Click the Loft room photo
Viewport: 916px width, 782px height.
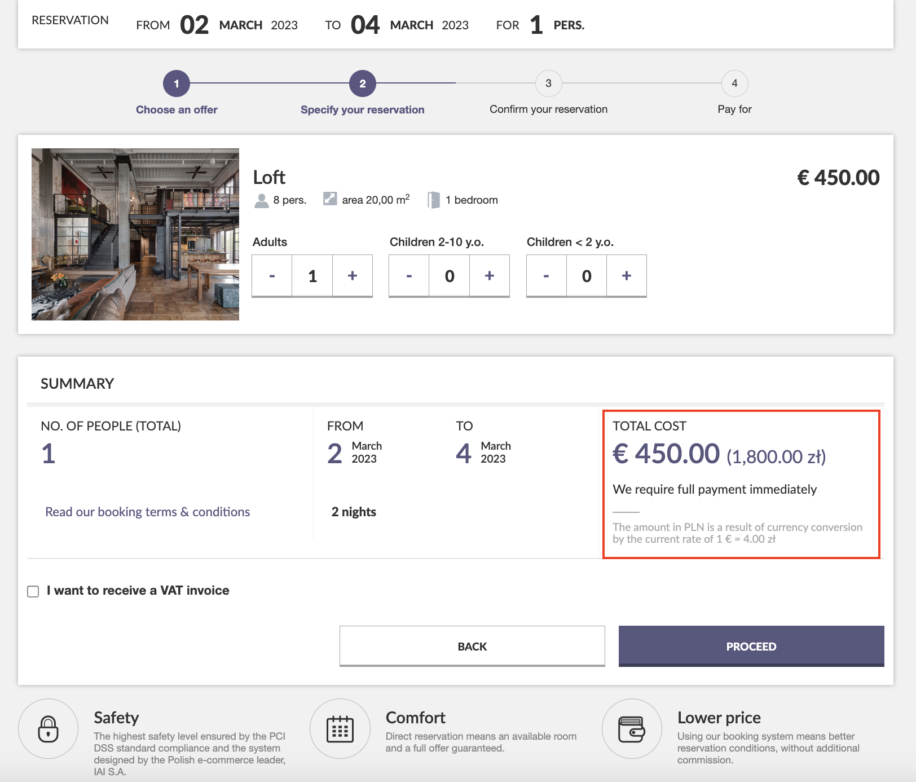click(135, 234)
